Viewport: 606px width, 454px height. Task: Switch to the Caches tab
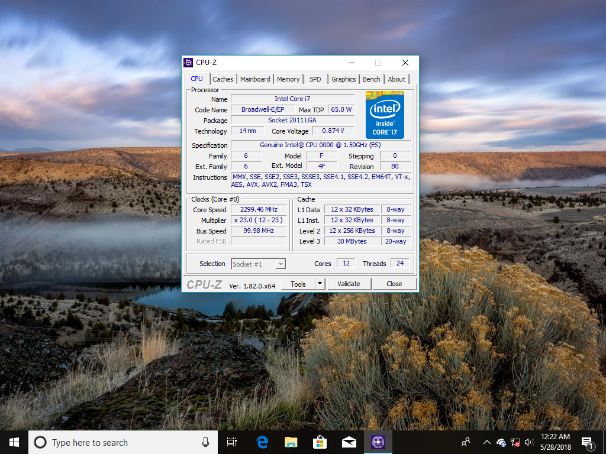tap(223, 79)
